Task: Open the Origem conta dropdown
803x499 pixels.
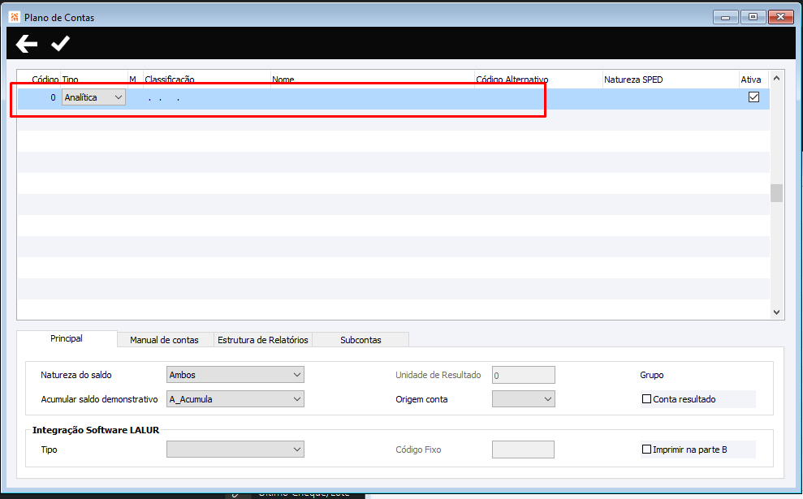Action: pyautogui.click(x=524, y=399)
